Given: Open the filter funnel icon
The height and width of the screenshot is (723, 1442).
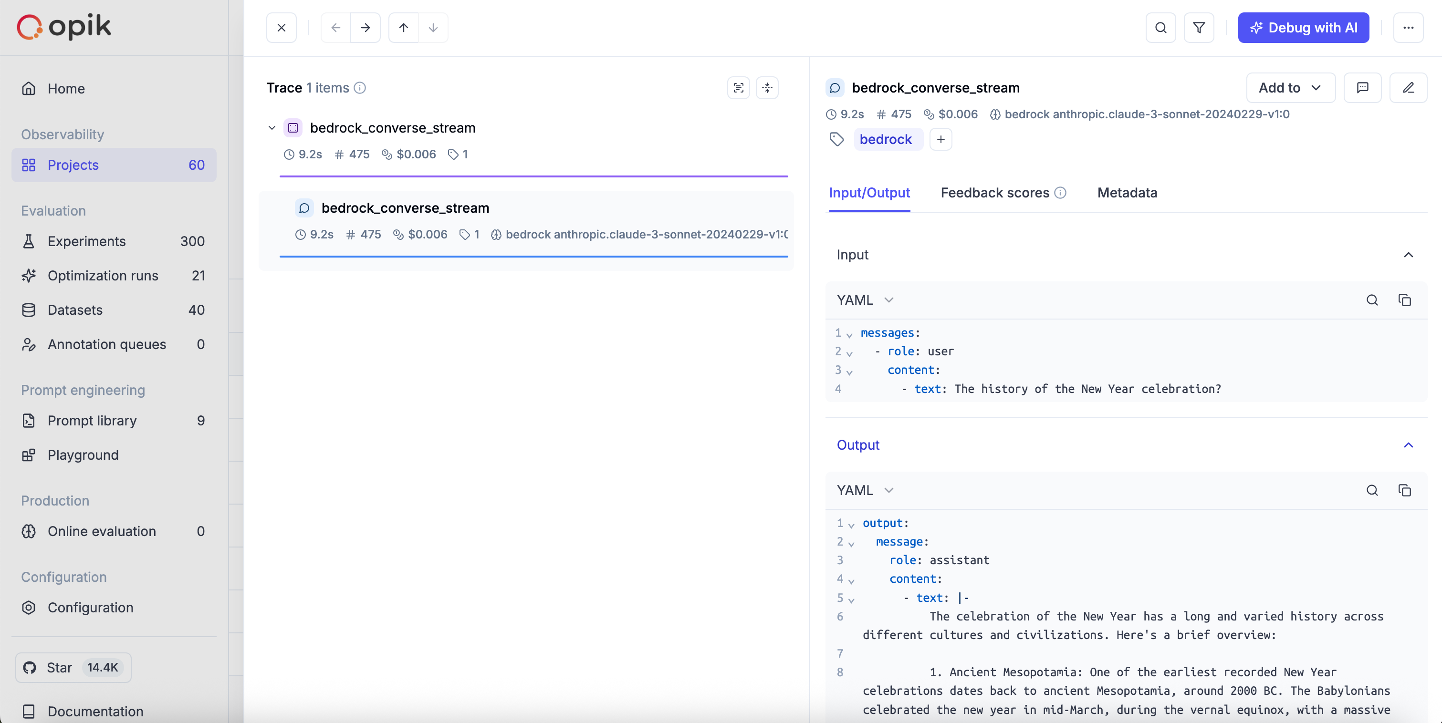Looking at the screenshot, I should click(x=1199, y=27).
